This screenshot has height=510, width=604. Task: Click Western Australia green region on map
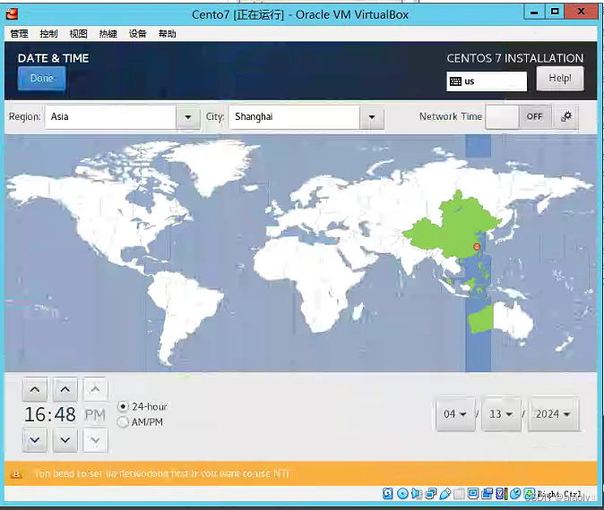(480, 319)
